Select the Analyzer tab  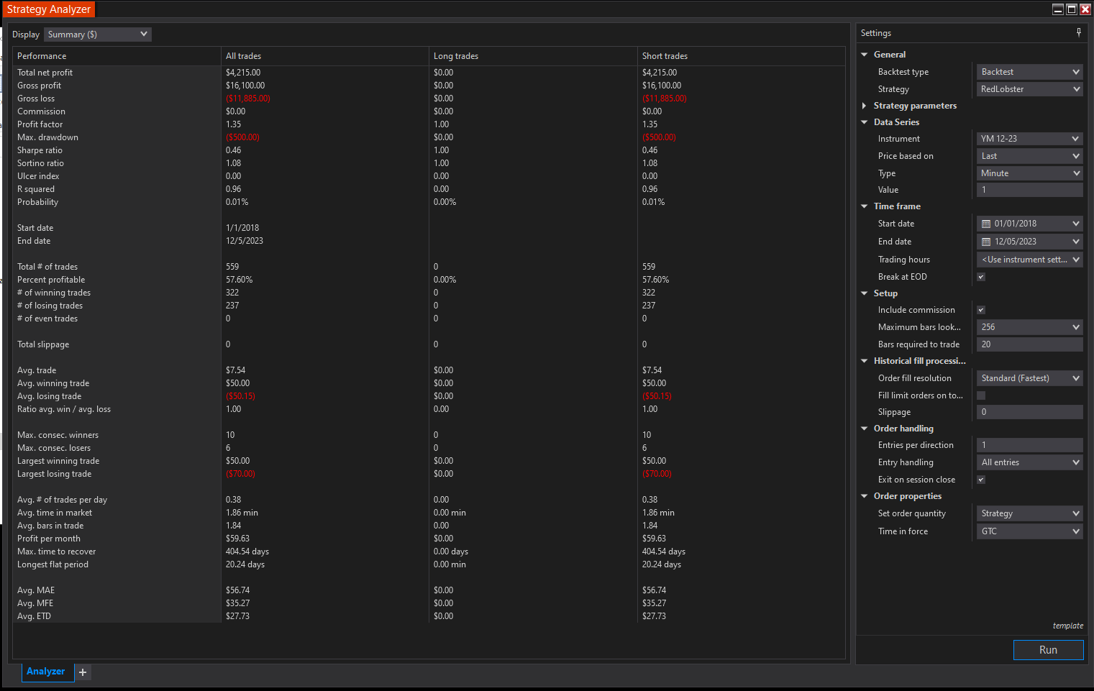click(45, 672)
